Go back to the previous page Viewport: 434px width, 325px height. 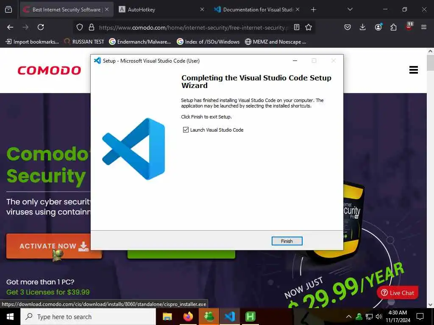[x=10, y=27]
